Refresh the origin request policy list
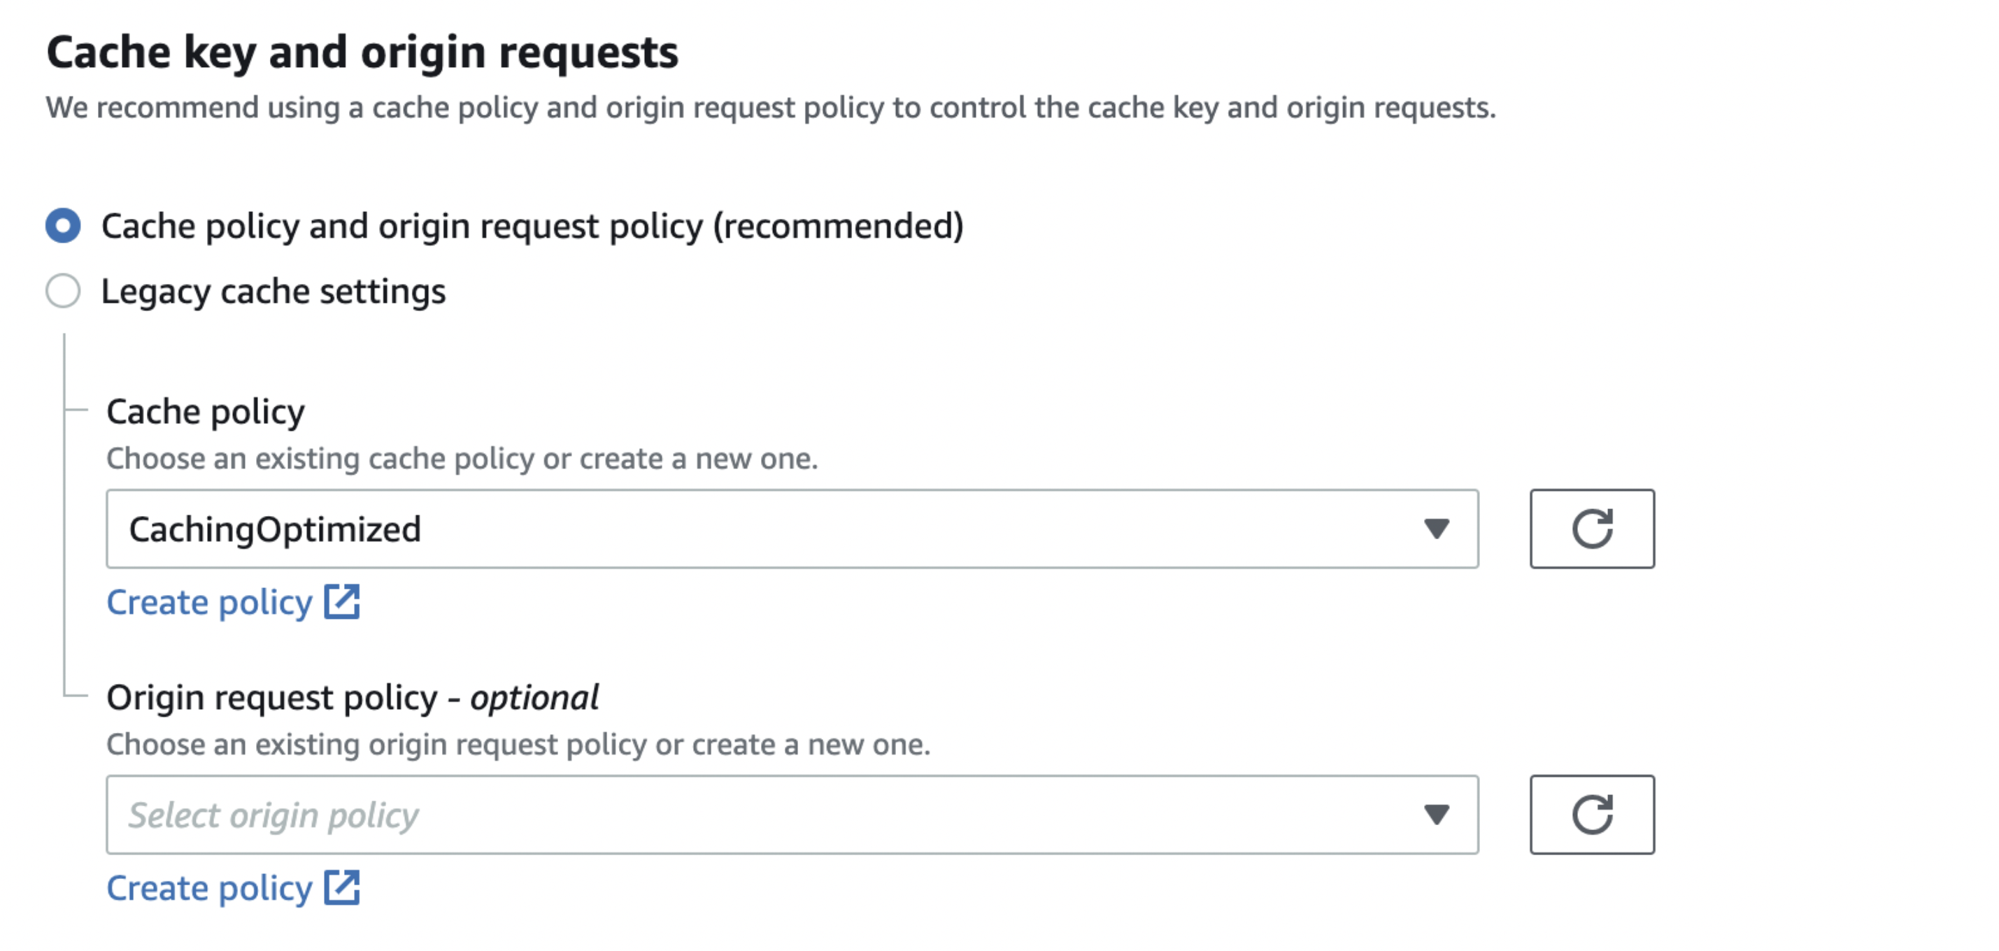The image size is (1999, 951). tap(1591, 814)
